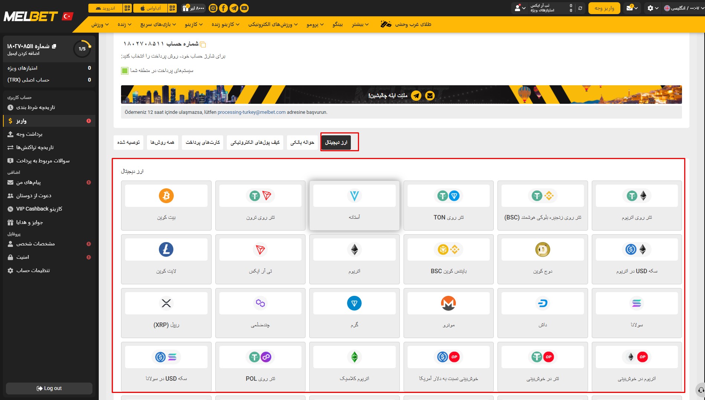Open the YouTube social icon

(244, 8)
